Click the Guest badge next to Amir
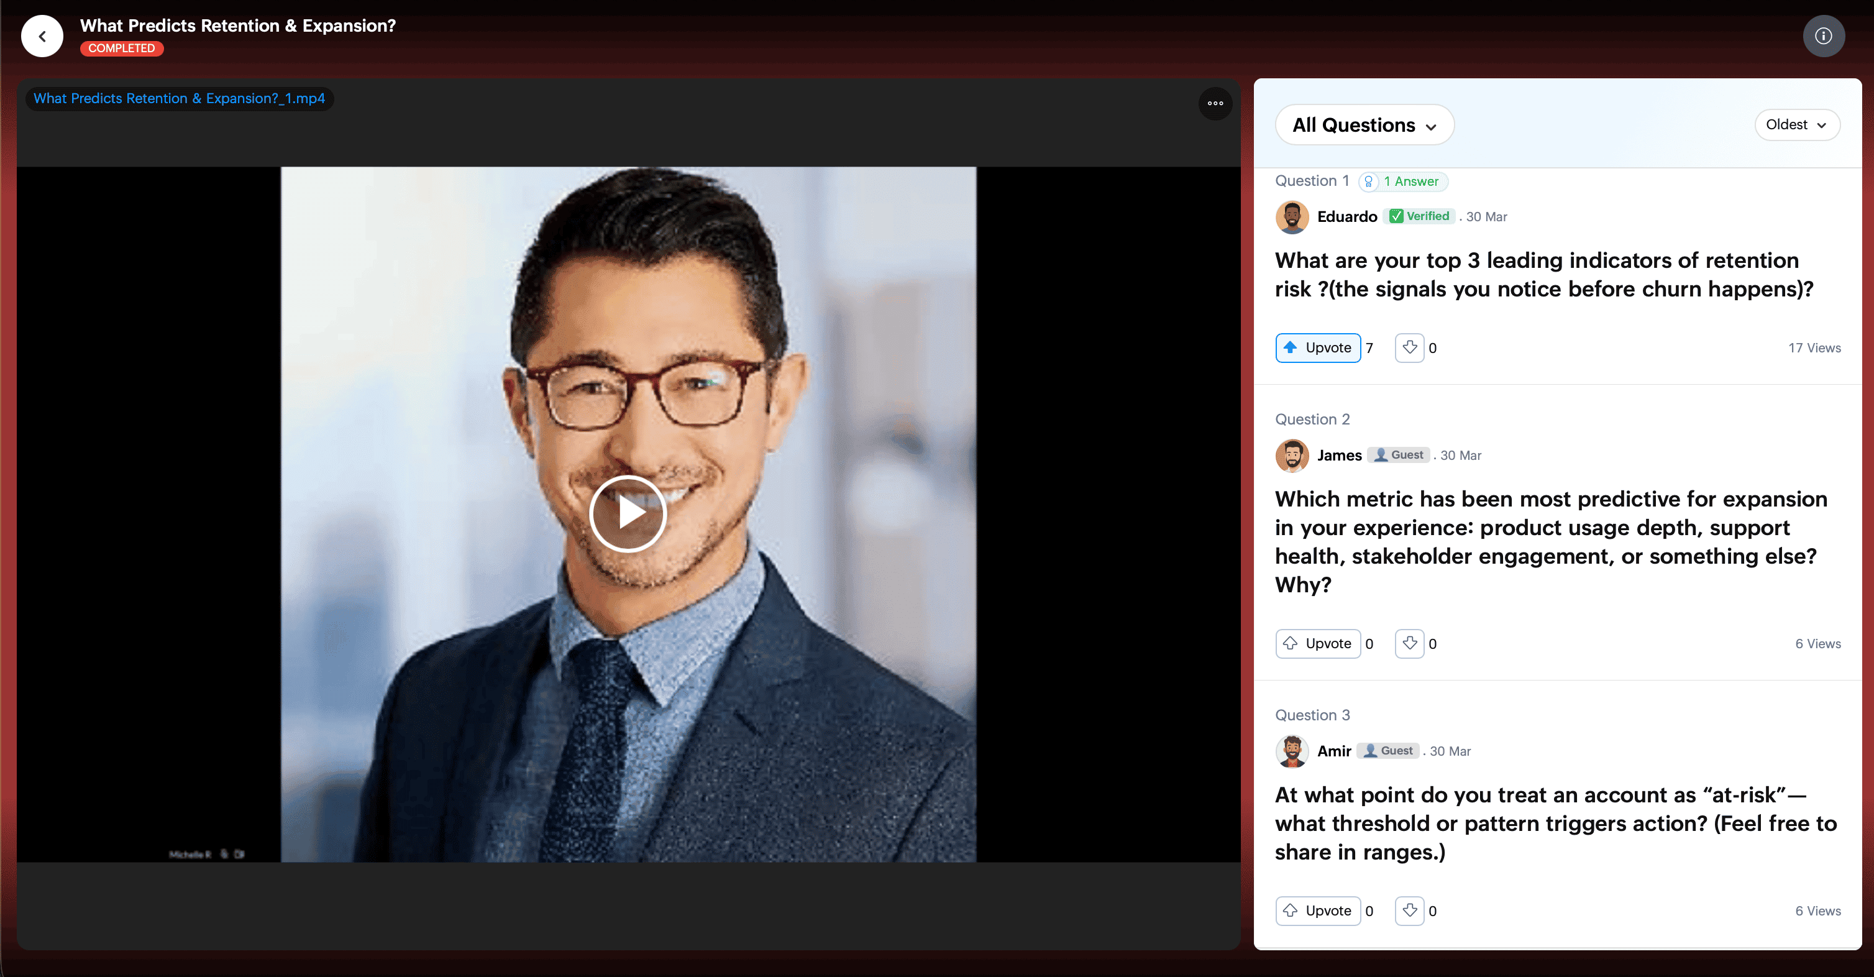Viewport: 1874px width, 977px height. (x=1388, y=751)
